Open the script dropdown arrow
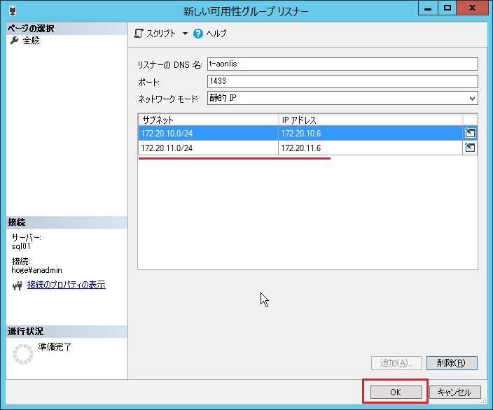 click(x=185, y=34)
